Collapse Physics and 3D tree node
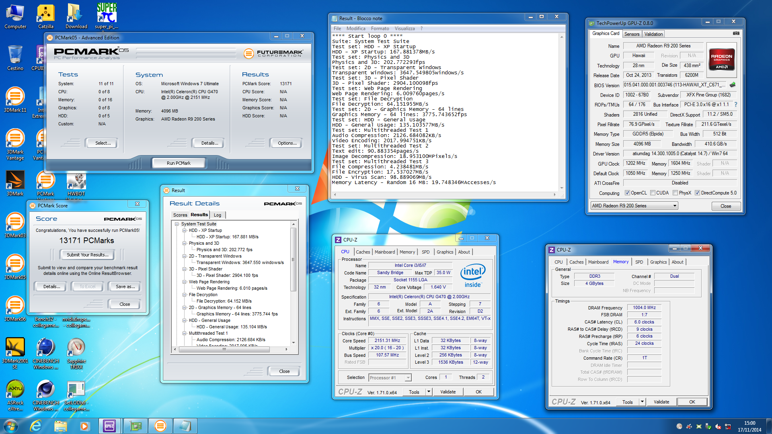This screenshot has height=434, width=772. (x=184, y=244)
